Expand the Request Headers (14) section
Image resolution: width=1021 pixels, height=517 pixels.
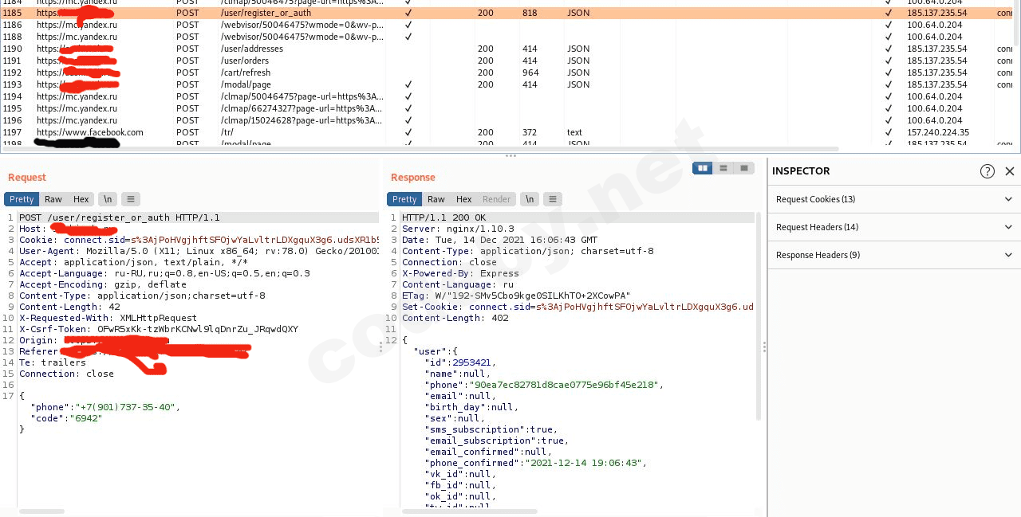pos(893,227)
